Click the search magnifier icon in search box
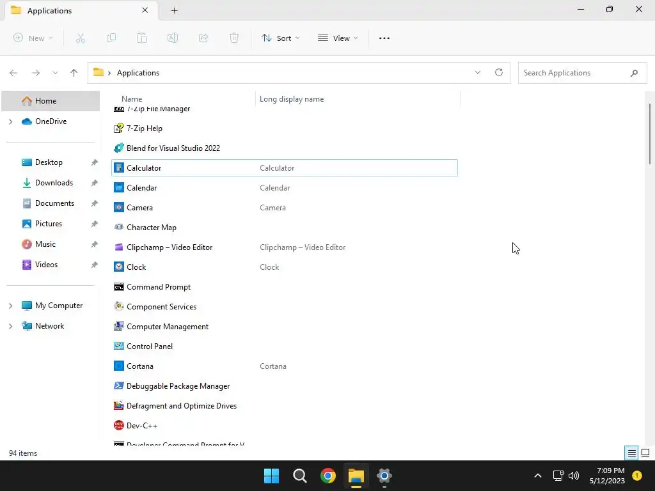This screenshot has width=655, height=491. coord(634,73)
